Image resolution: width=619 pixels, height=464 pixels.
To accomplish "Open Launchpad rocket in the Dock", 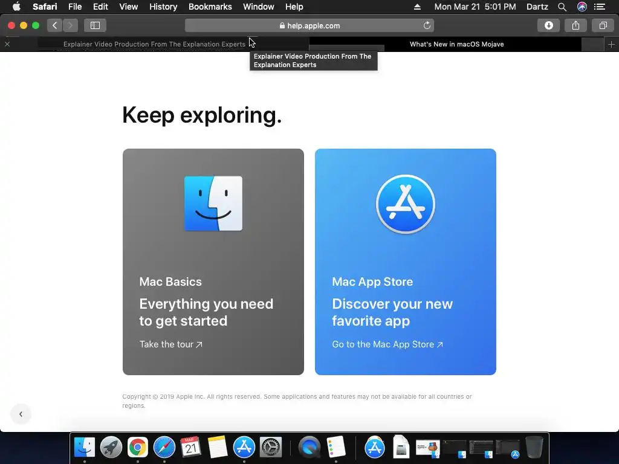I will [111, 448].
